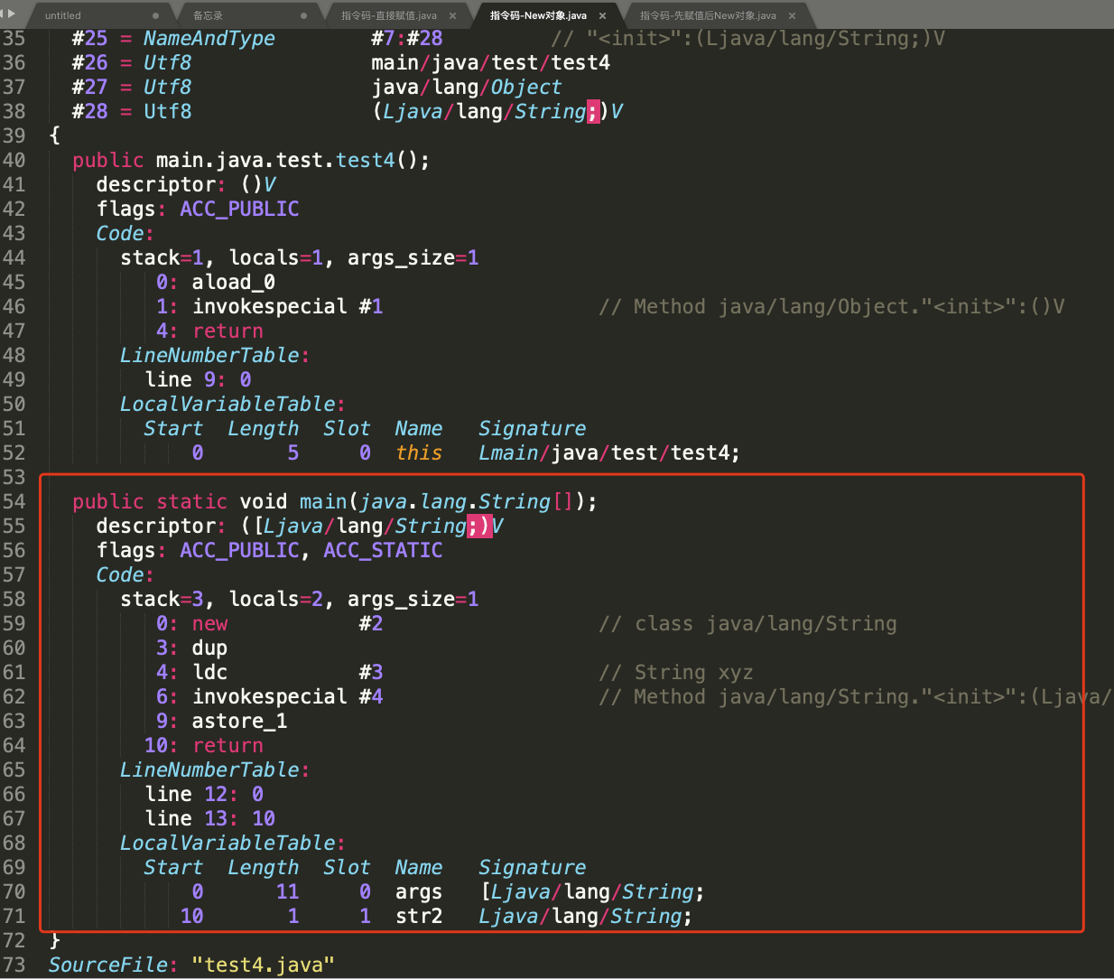Click line number 53 in the gutter
1114x979 pixels.
[x=14, y=477]
